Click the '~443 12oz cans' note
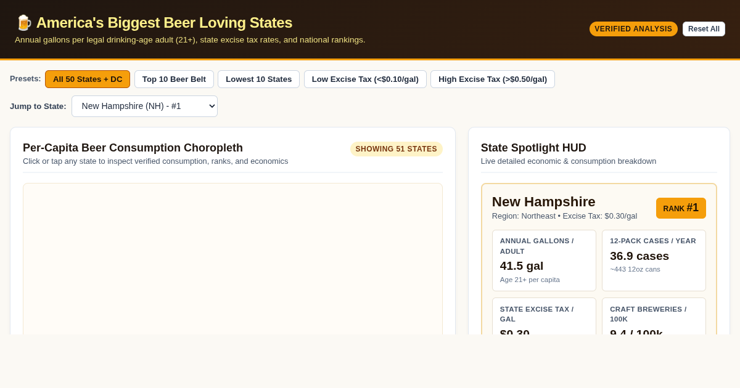Viewport: 740px width, 388px height. pos(635,269)
